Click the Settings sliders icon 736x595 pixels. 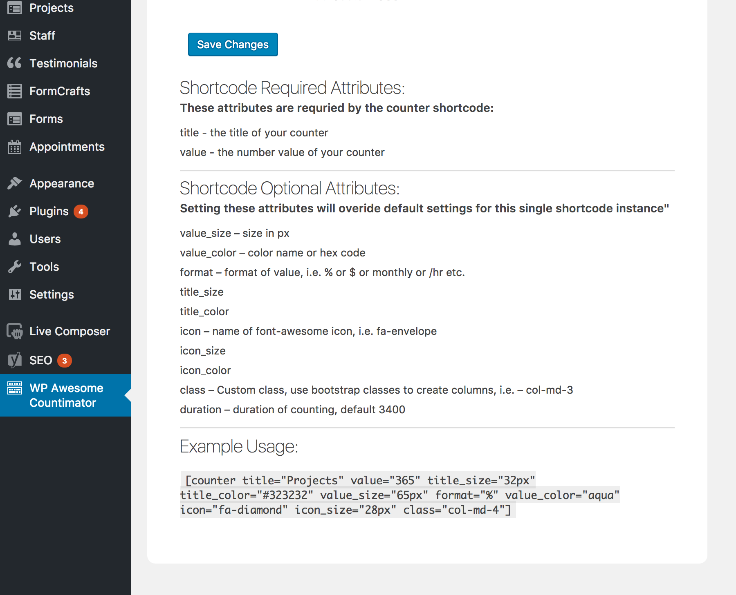click(15, 294)
